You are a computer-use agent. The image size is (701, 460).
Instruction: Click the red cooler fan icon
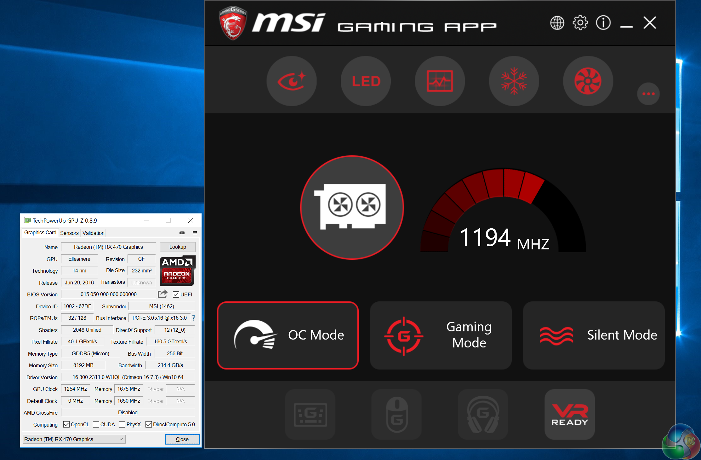[588, 81]
